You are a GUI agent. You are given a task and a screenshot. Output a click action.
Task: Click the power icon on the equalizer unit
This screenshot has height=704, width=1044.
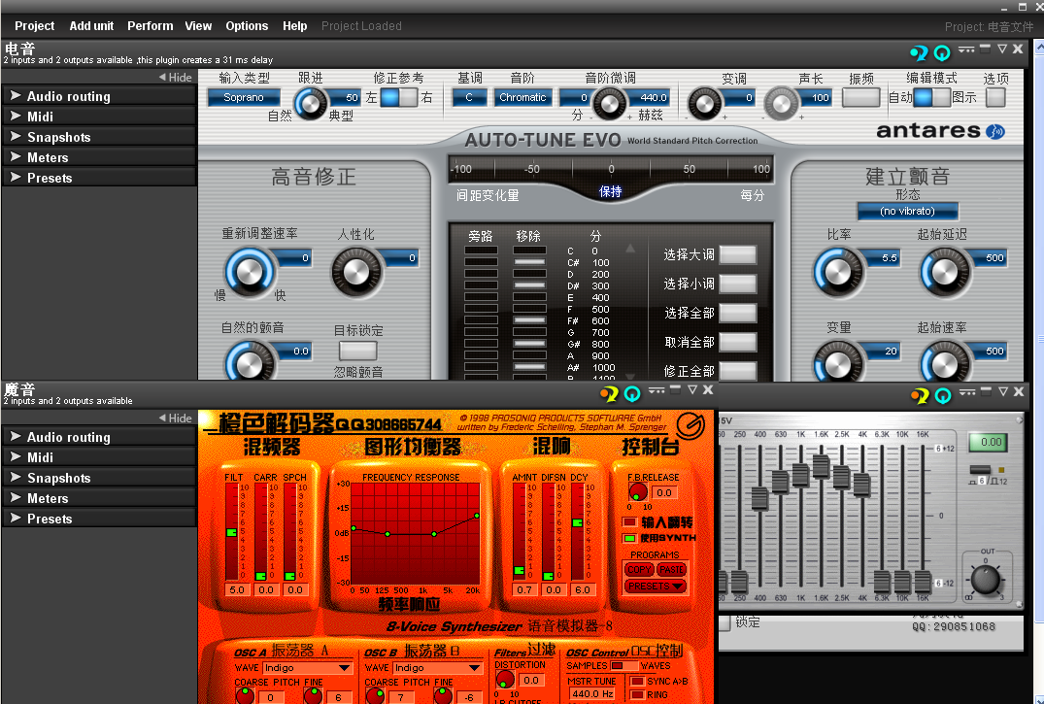pos(943,395)
